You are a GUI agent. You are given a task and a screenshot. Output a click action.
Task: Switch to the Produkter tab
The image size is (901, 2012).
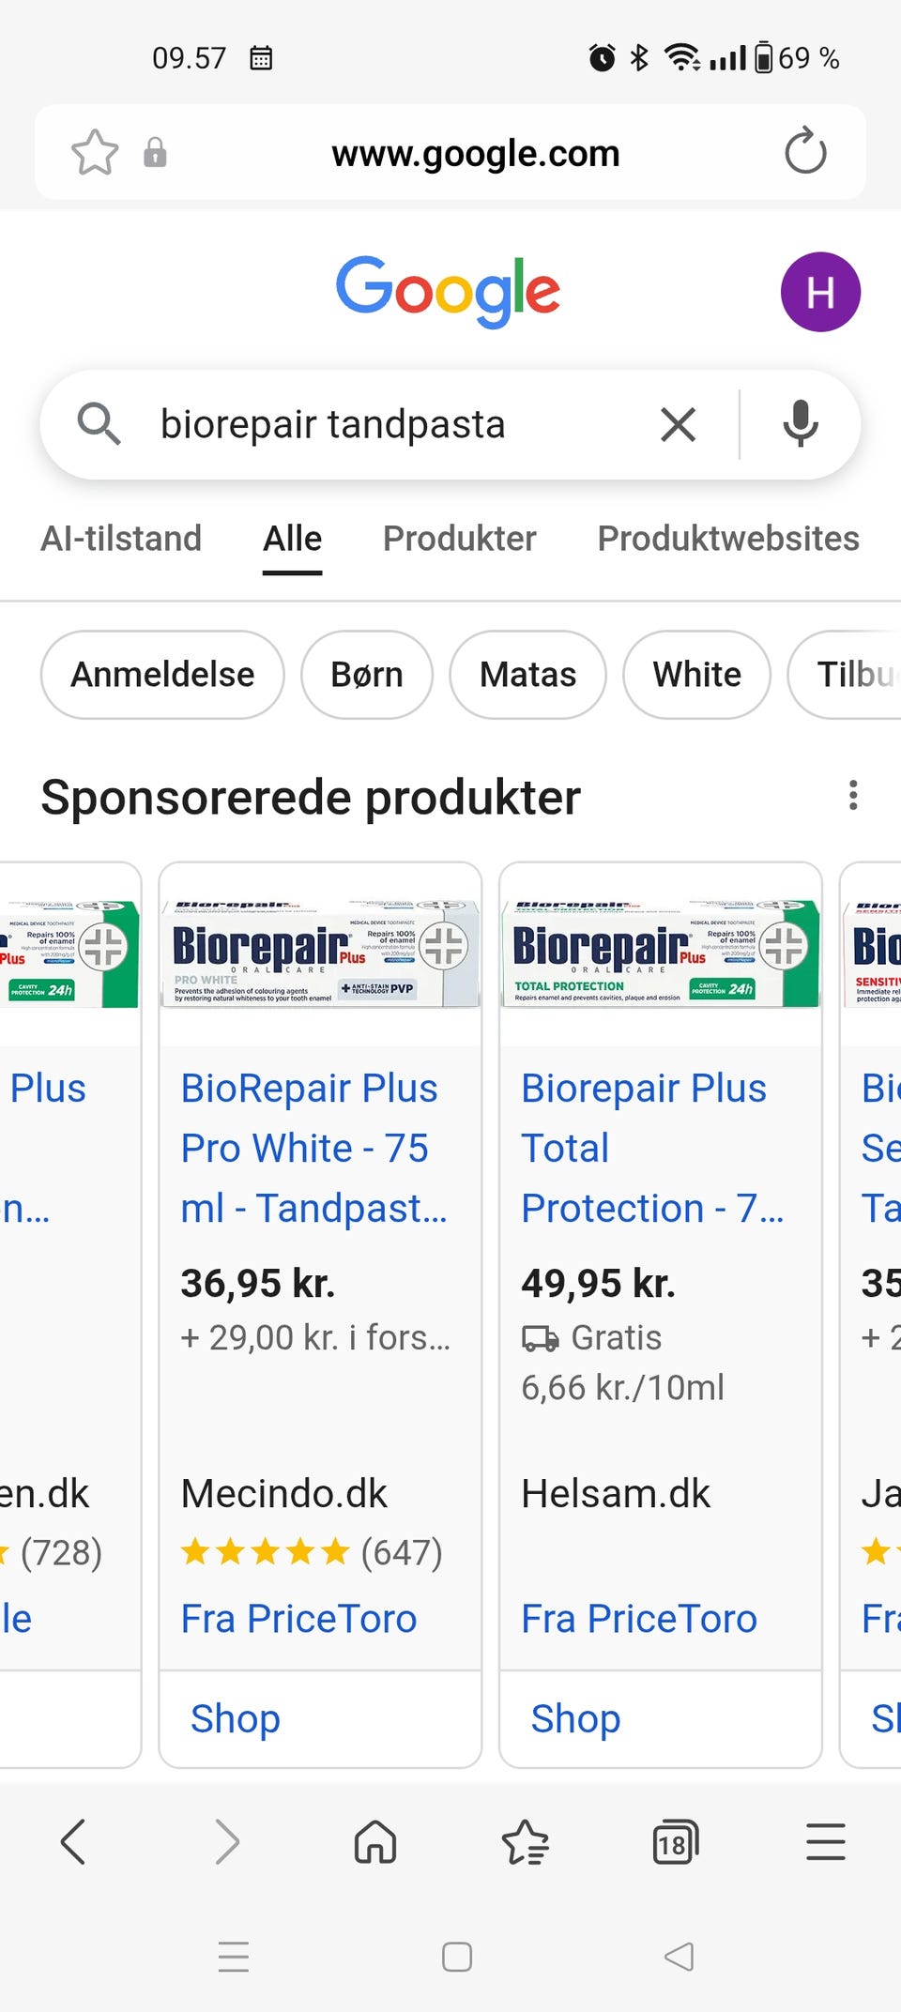point(459,539)
